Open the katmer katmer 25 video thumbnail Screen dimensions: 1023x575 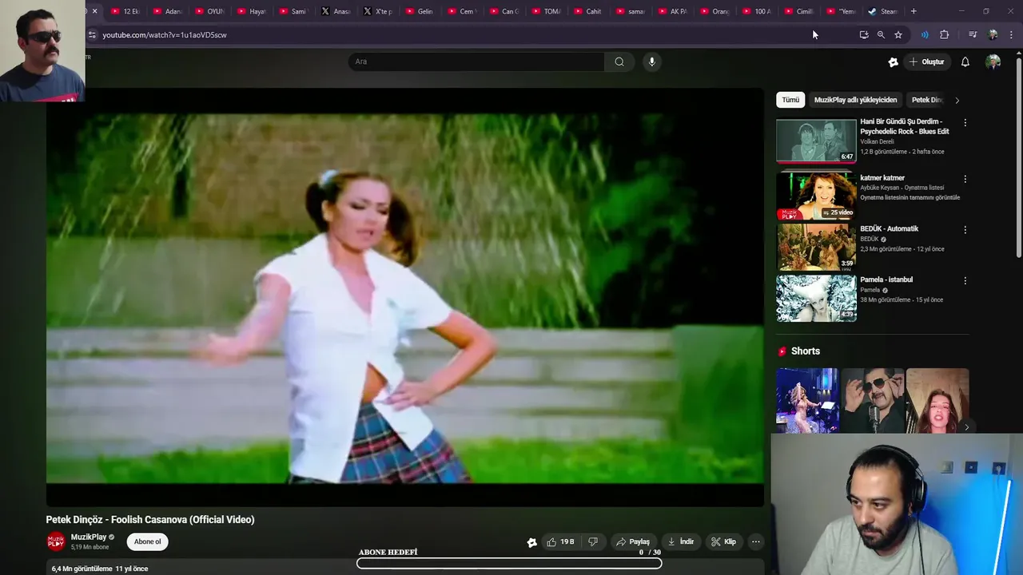click(x=816, y=196)
